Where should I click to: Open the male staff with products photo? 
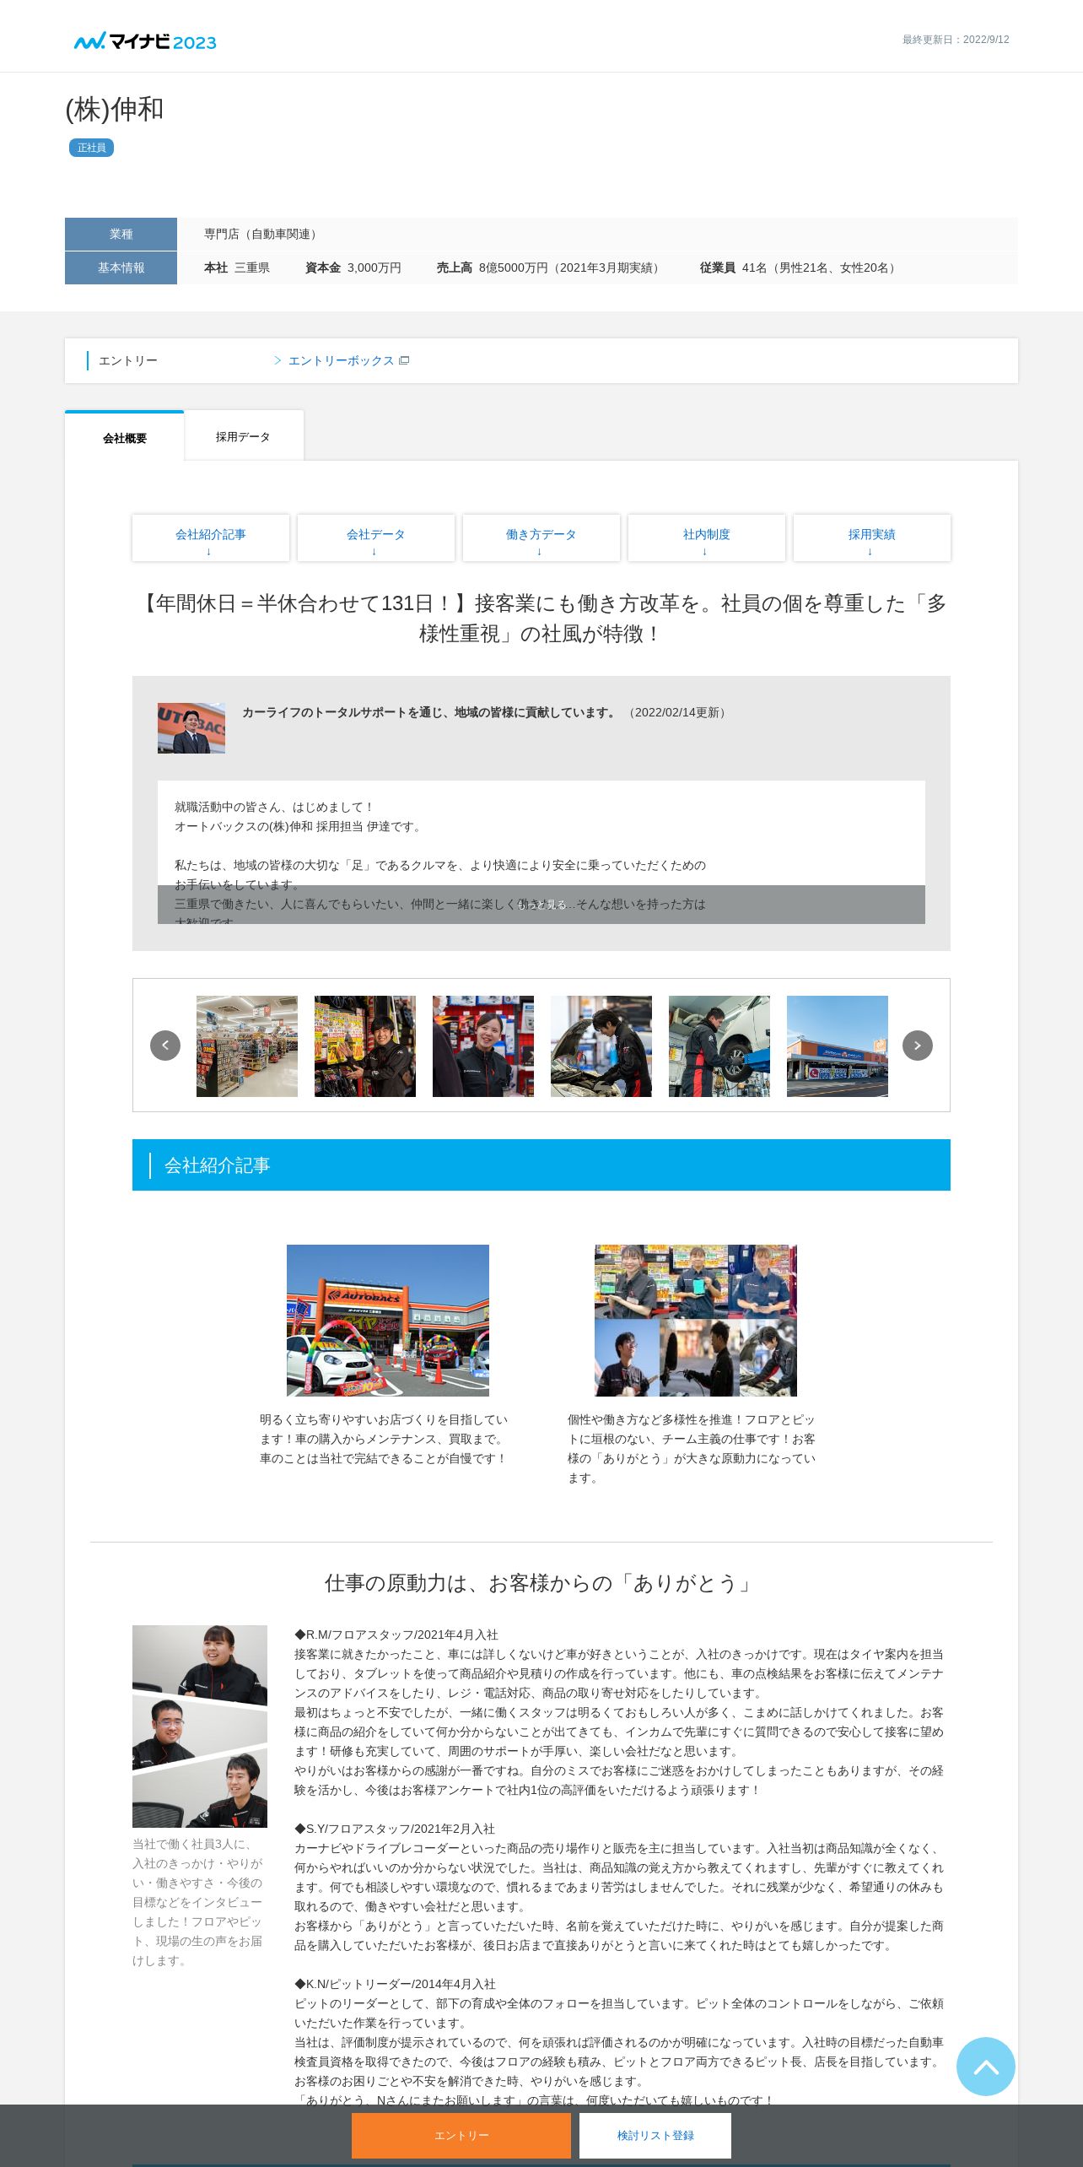(x=365, y=1046)
